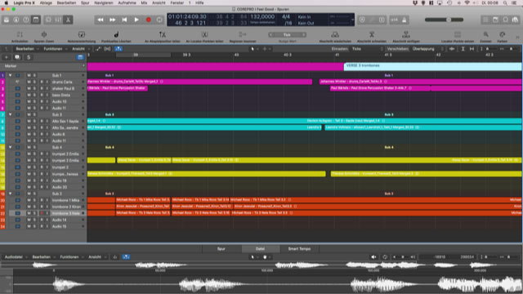Open the LCD display mode dropdown
523x294 pixels.
(x=352, y=20)
